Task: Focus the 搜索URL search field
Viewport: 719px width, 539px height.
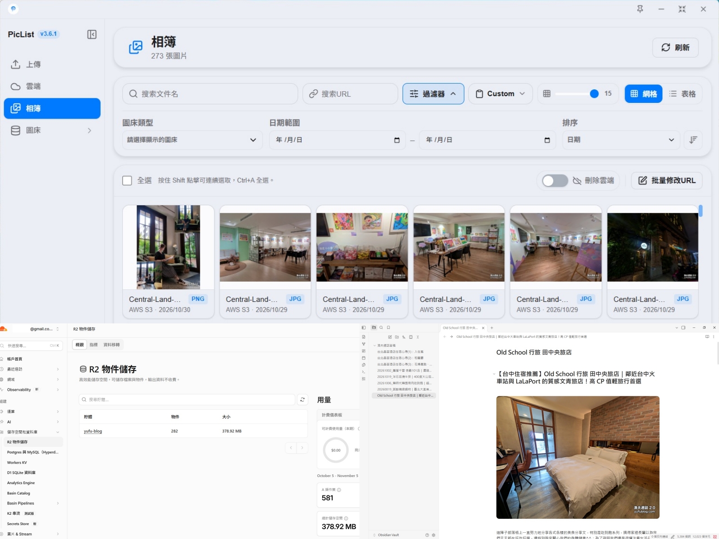Action: [350, 93]
